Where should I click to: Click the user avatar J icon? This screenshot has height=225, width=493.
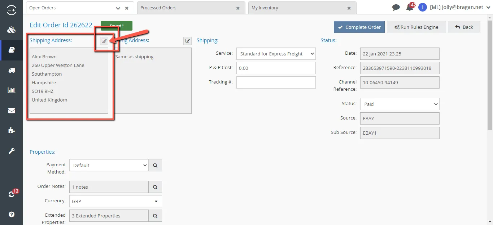tap(423, 8)
